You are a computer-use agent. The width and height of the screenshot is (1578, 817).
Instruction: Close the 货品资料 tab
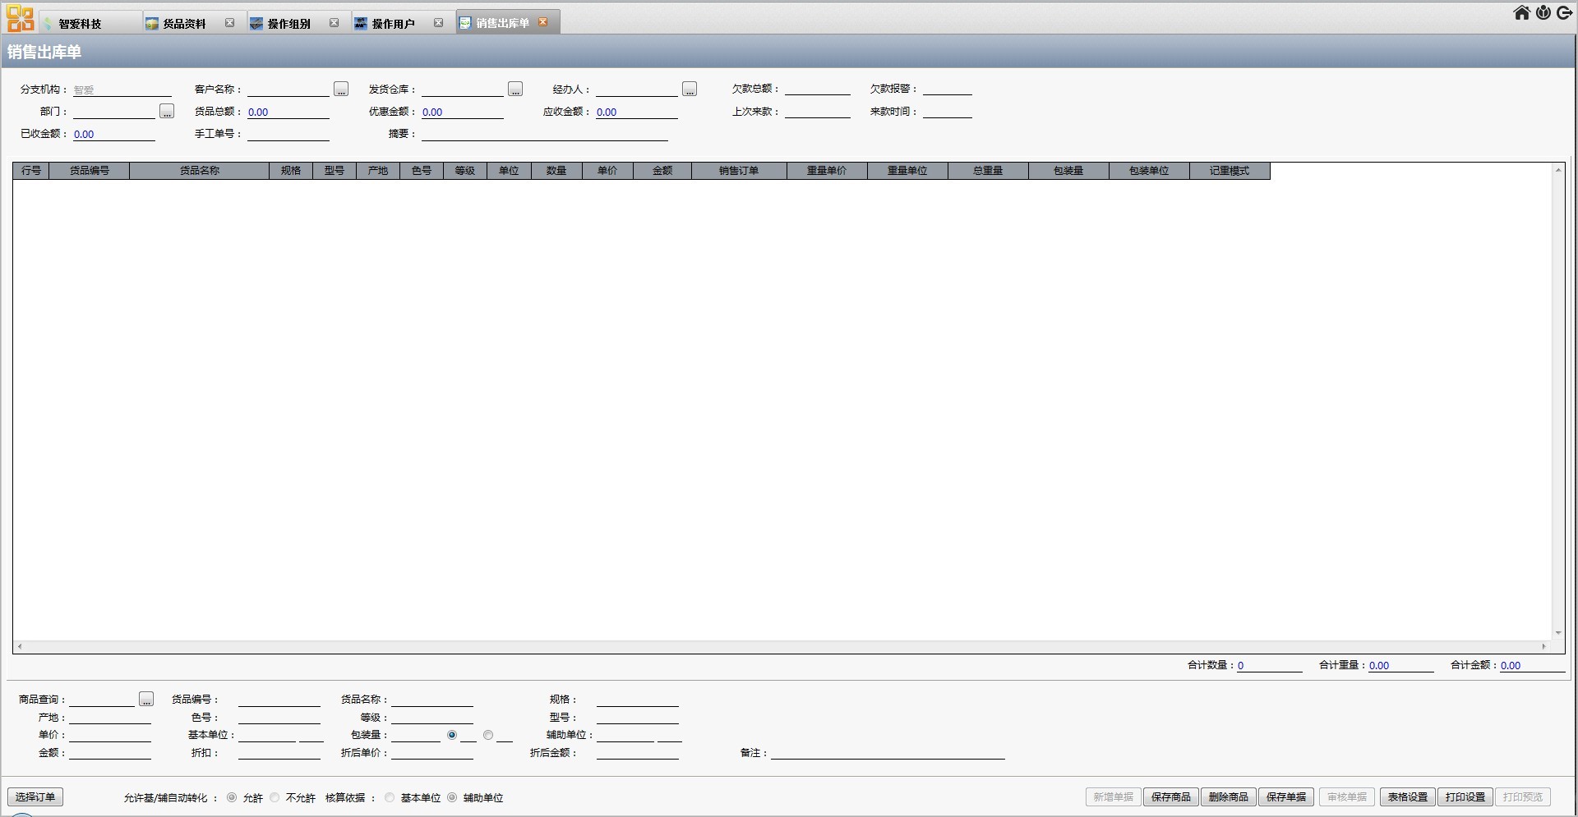click(x=230, y=23)
